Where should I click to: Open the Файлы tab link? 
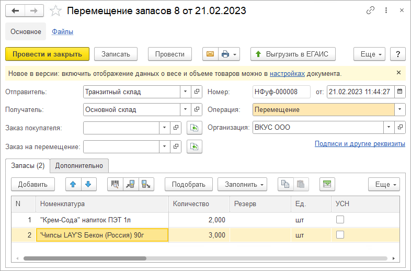tap(62, 31)
